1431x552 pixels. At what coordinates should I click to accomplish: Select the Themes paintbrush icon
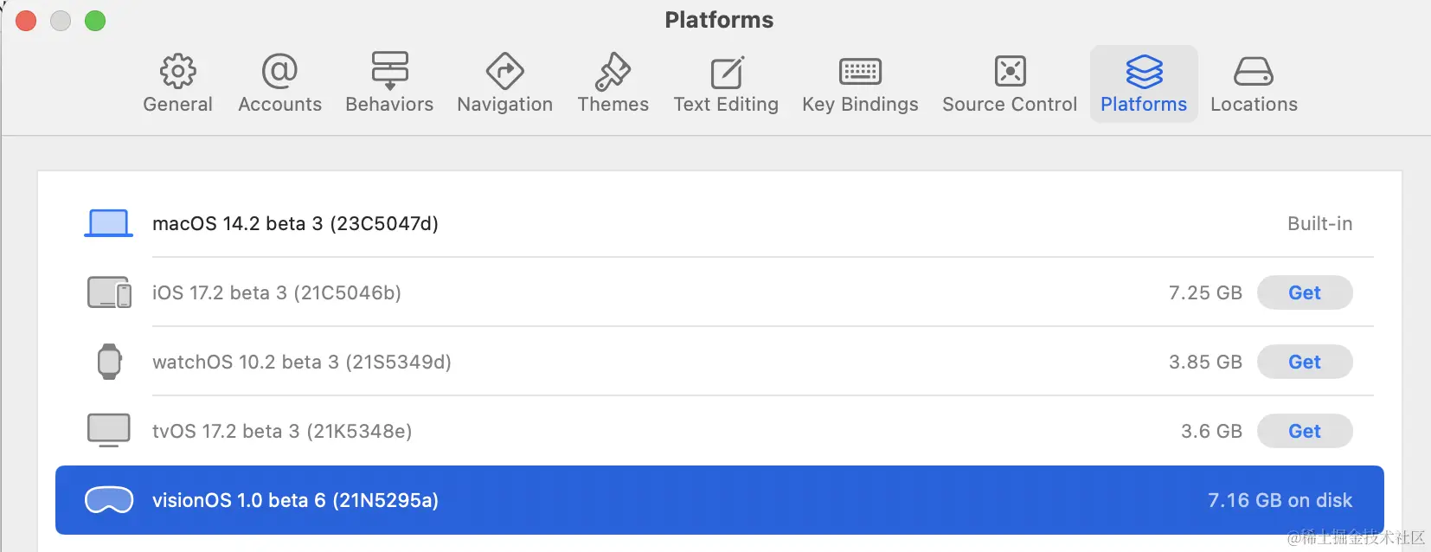[x=613, y=71]
